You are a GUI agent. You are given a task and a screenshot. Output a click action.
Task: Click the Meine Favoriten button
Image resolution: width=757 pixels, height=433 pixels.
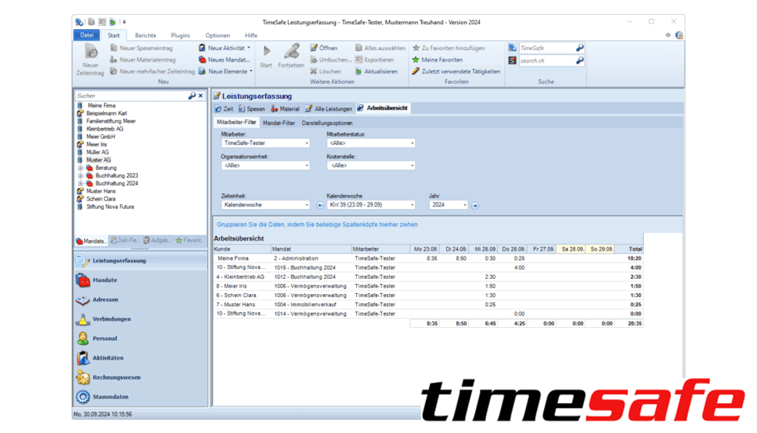pos(441,60)
